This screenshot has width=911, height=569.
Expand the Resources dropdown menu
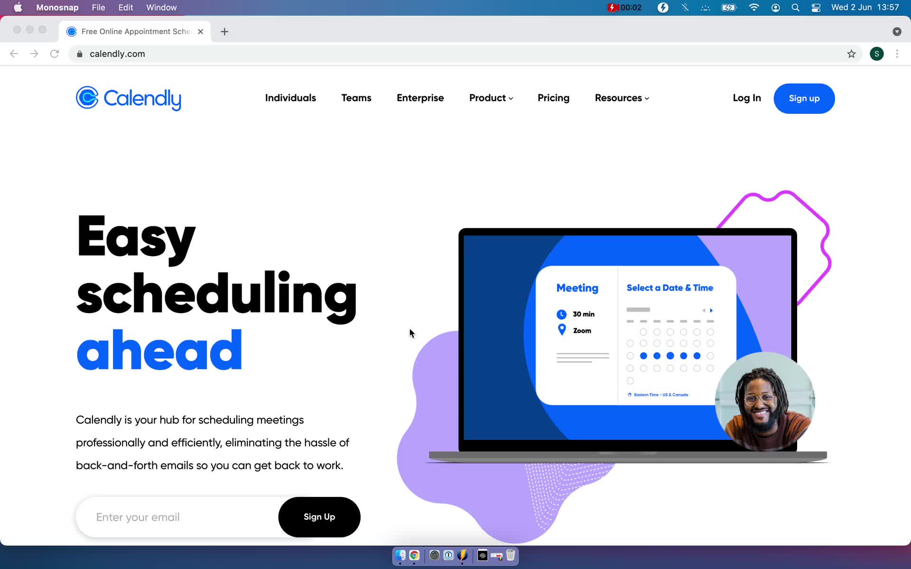[x=622, y=98]
